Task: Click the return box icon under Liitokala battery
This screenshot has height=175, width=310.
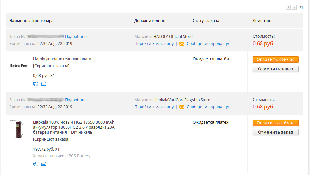Action: point(44,164)
